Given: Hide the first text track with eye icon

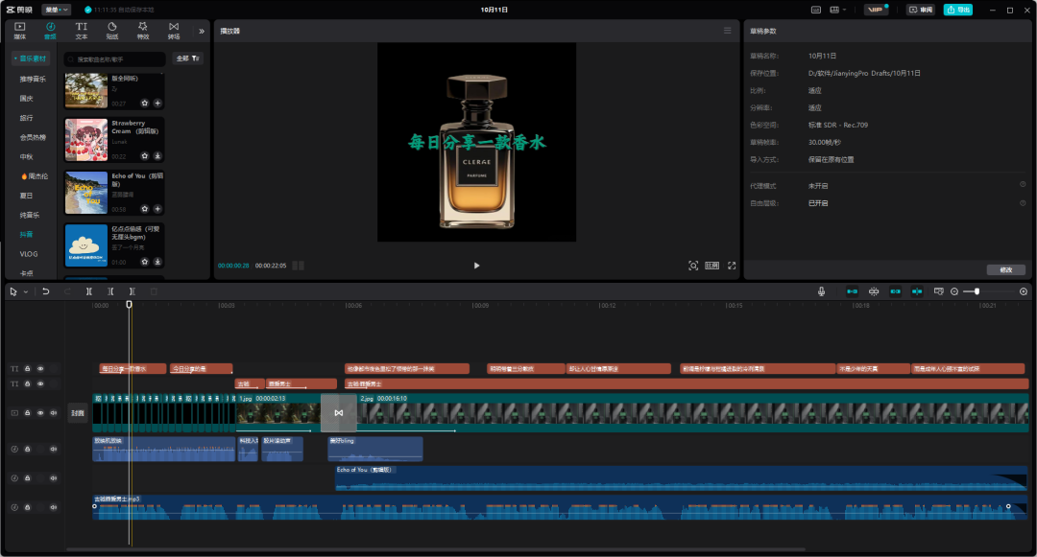Looking at the screenshot, I should point(40,368).
